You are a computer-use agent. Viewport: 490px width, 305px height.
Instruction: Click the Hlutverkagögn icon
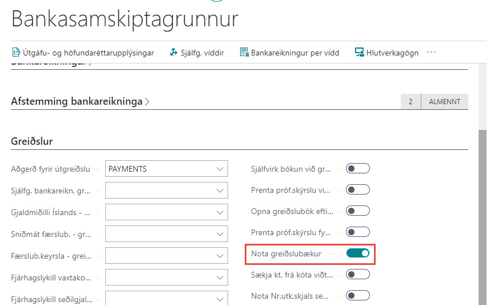click(360, 53)
